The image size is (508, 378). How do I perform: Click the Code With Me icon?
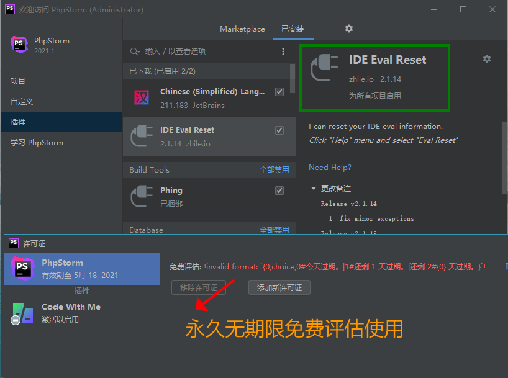tap(22, 313)
